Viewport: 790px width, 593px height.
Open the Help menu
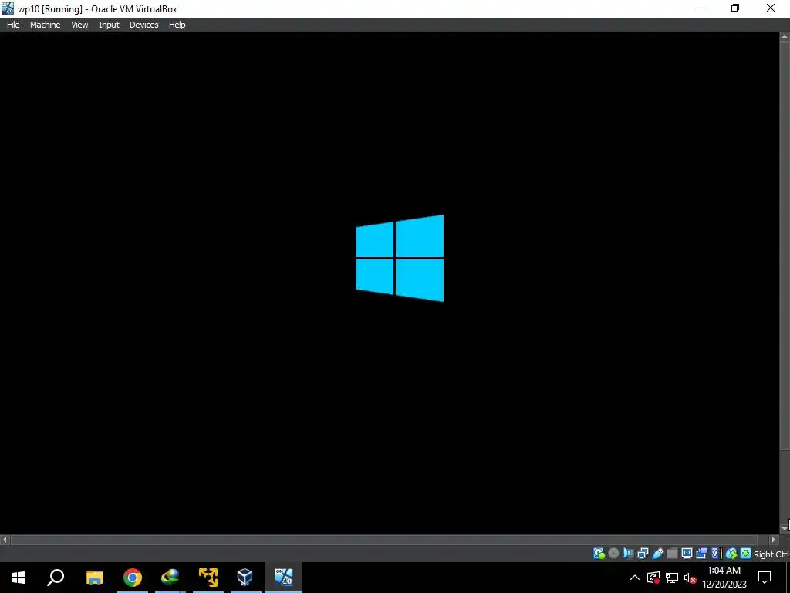(177, 25)
